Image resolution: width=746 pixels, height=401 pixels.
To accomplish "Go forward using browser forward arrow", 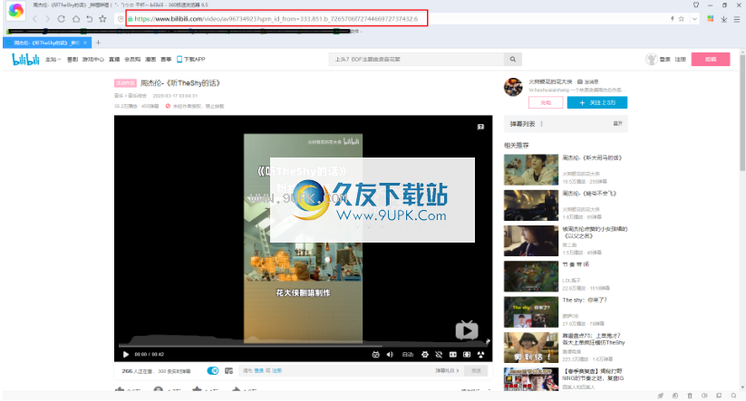I will tap(47, 19).
